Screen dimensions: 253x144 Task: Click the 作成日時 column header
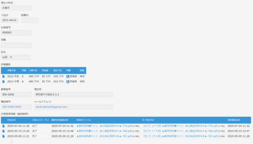[11, 120]
